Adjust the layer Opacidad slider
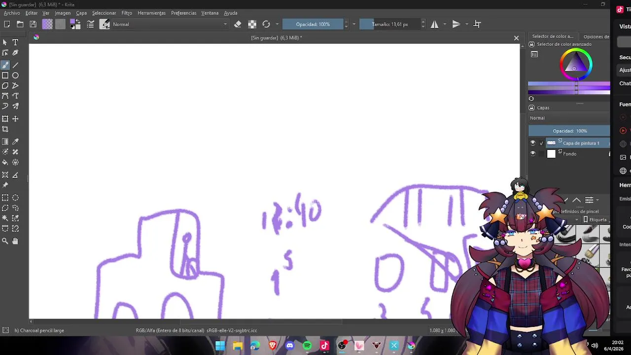This screenshot has width=631, height=355. (569, 131)
